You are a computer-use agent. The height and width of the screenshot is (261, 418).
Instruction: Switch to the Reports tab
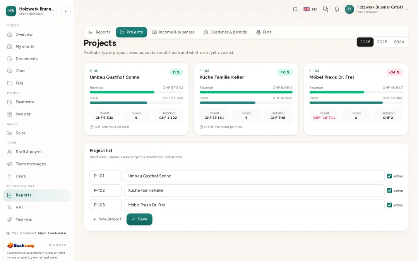tap(100, 32)
